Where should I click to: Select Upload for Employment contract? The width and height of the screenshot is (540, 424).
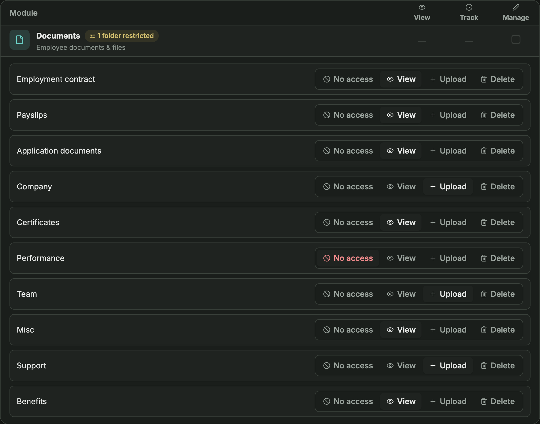(448, 79)
